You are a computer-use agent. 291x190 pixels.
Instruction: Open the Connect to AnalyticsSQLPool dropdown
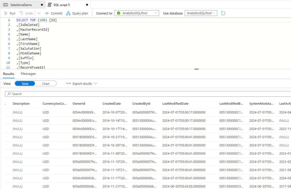[137, 13]
